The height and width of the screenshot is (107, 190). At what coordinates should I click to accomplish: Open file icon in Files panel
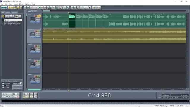[x=3, y=16]
